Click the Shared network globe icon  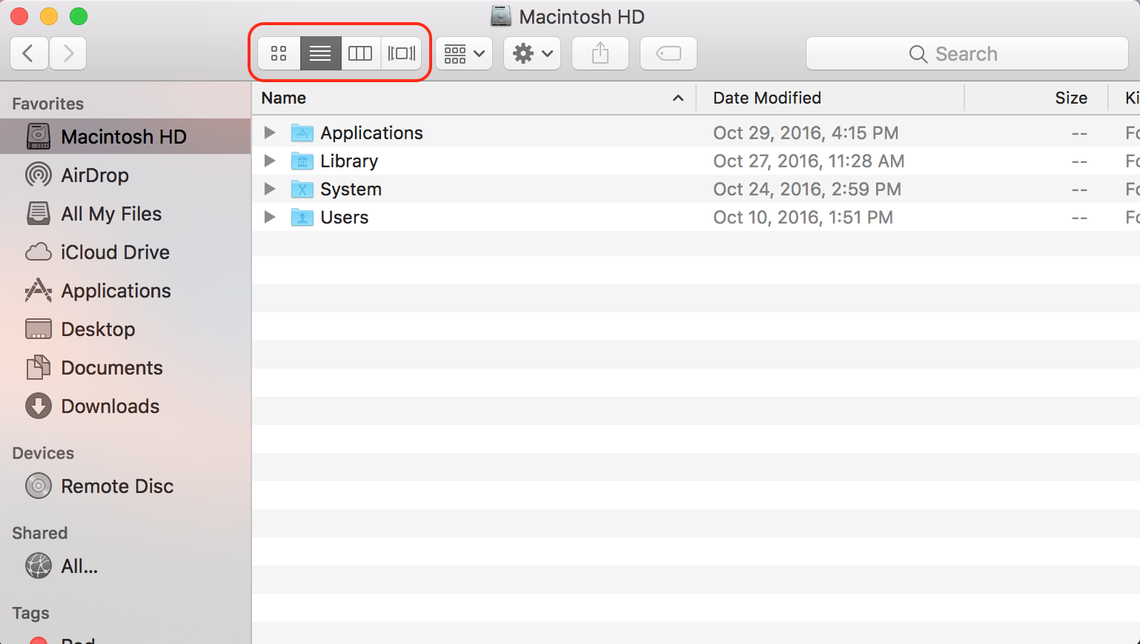coord(39,566)
